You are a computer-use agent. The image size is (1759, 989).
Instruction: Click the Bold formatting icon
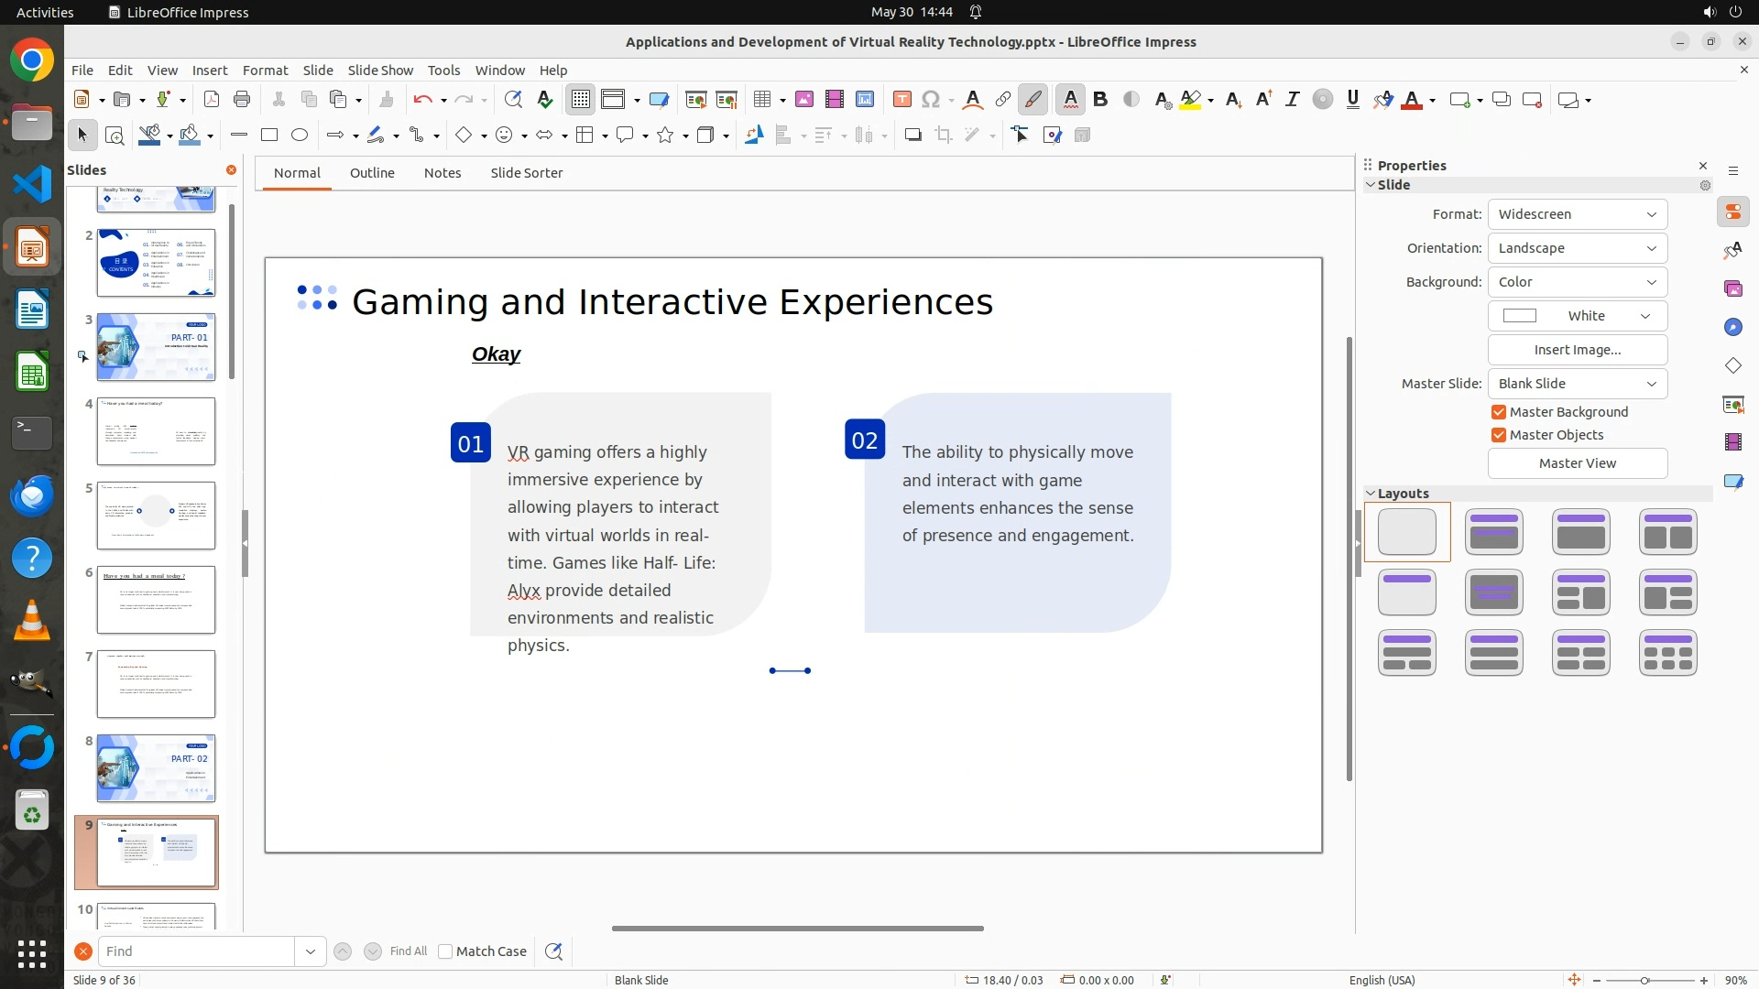(1100, 100)
